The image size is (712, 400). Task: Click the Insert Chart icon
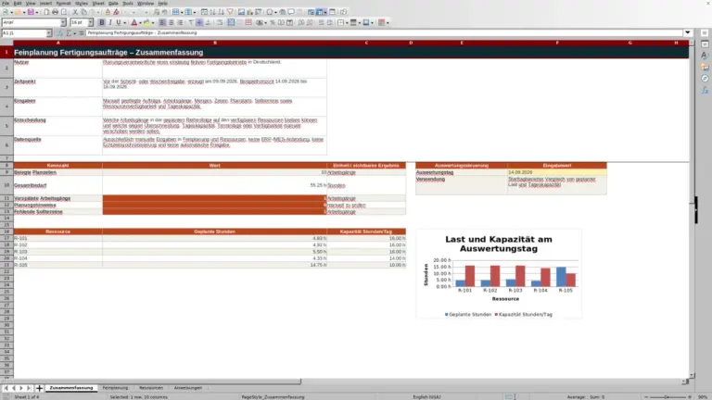tap(249, 12)
